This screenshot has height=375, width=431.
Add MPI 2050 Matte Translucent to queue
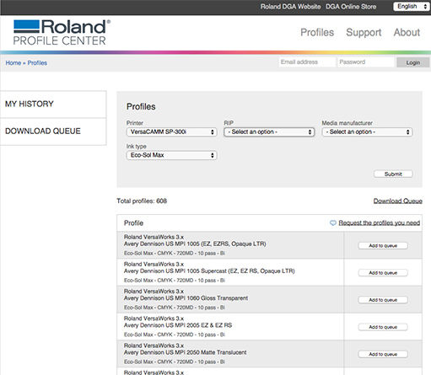pyautogui.click(x=383, y=354)
